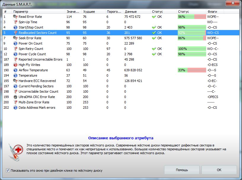
Task: Click the Read Error Rate row icon
Action: [15, 17]
